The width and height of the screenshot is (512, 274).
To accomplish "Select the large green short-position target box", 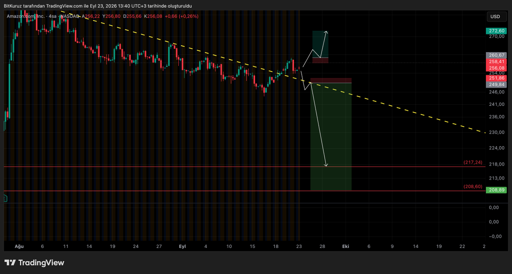I will [x=331, y=137].
